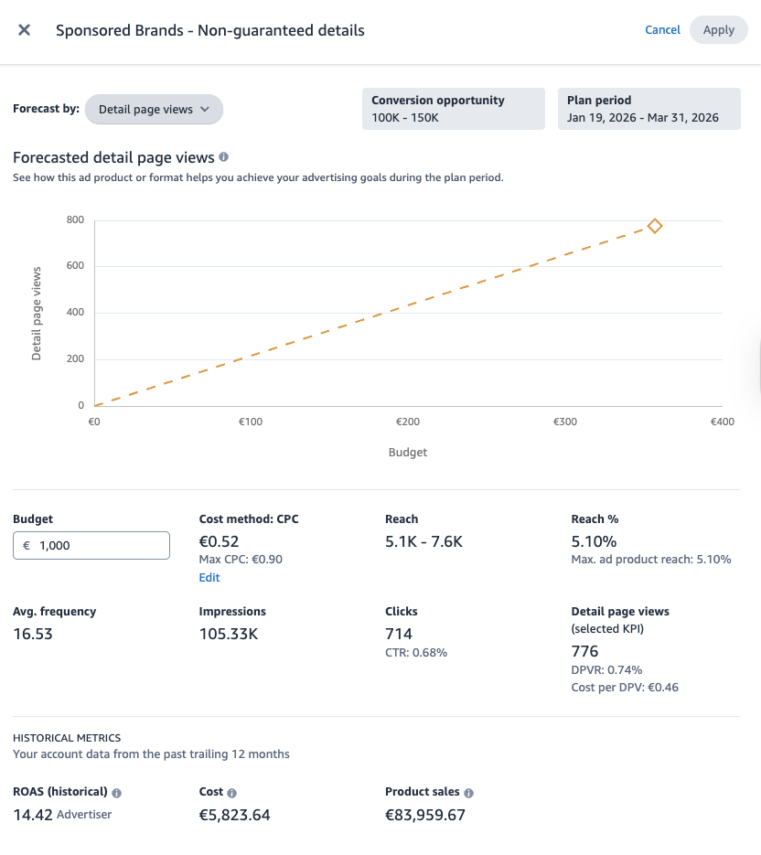Click Apply to save the plan
This screenshot has height=855, width=761.
click(719, 29)
